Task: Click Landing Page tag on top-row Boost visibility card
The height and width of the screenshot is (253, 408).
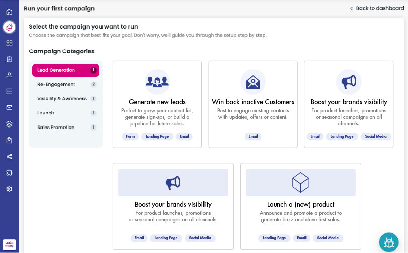Action: tap(342, 136)
